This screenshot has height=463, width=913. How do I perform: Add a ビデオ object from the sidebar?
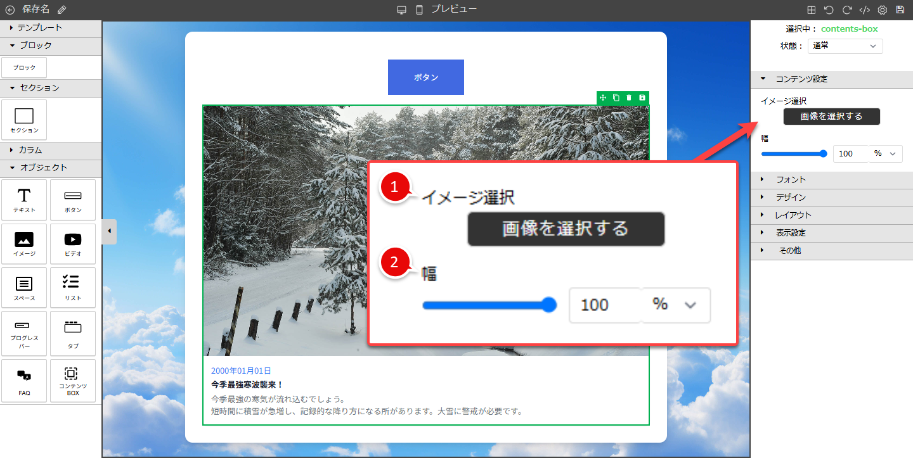point(72,244)
